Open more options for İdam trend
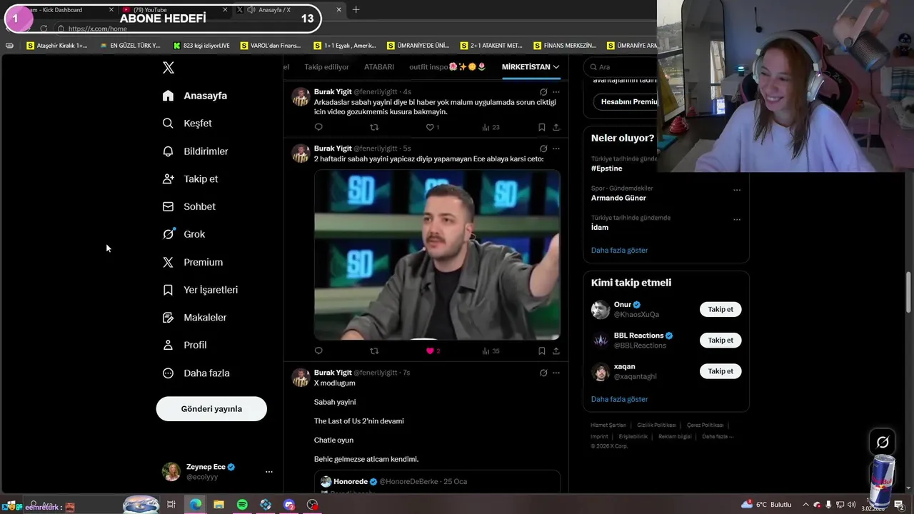 (737, 219)
